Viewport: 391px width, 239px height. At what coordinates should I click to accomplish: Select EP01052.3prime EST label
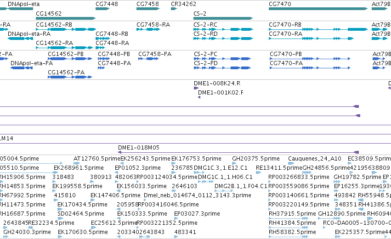(x=138, y=168)
